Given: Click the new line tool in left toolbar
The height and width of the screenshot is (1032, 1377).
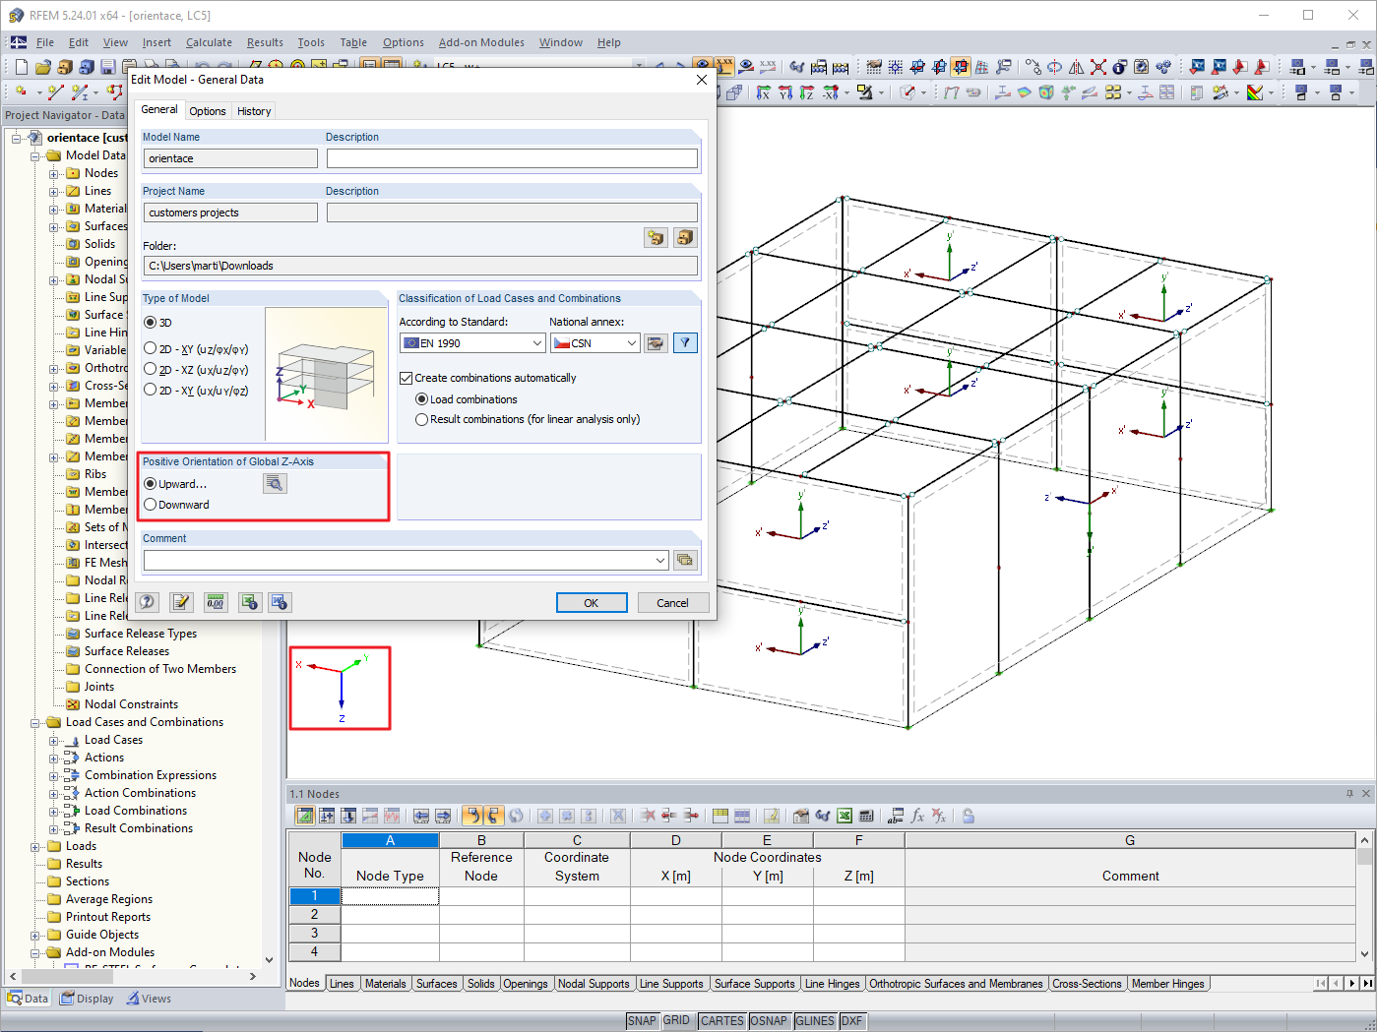Looking at the screenshot, I should (x=55, y=92).
